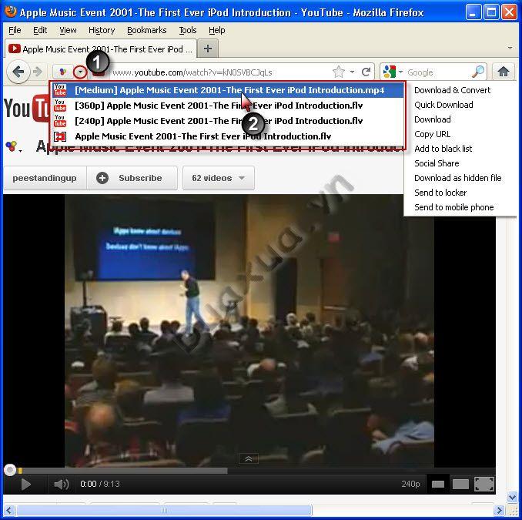Viewport: 522px width, 520px height.
Task: Switch to large player size
Action: (460, 484)
